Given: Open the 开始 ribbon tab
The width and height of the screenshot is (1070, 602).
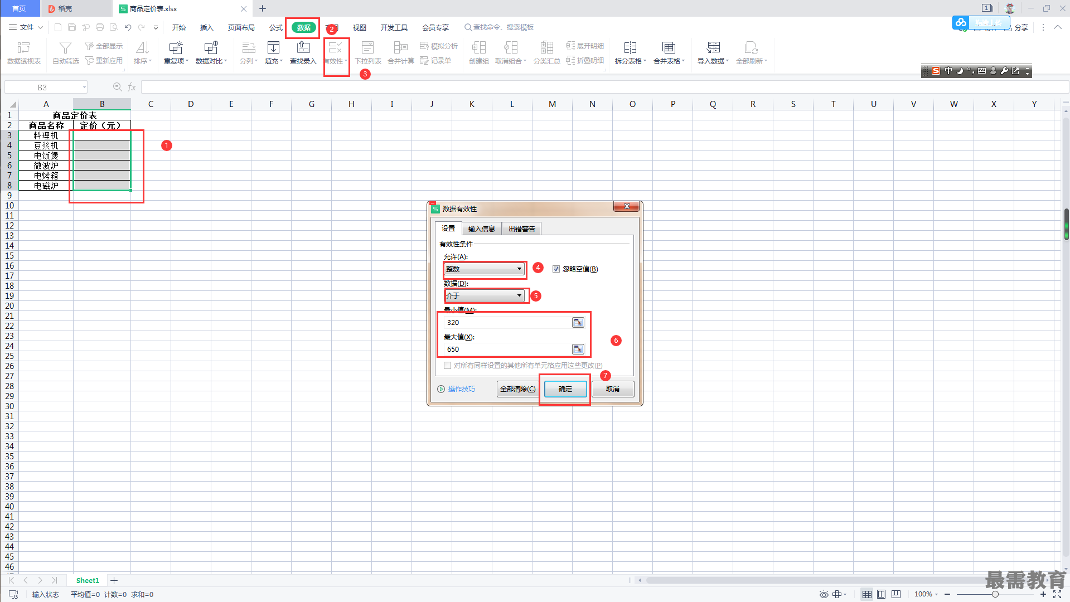Looking at the screenshot, I should click(179, 27).
